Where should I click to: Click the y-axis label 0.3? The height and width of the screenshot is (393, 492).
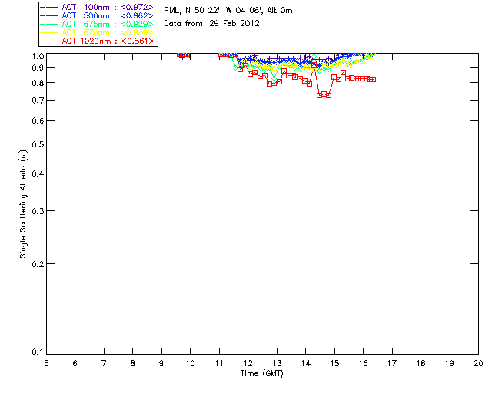[x=38, y=211]
